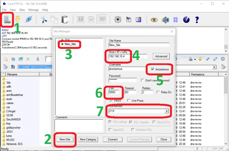This screenshot has height=151, width=229.
Task: Click the local directory tree icon left of path
Action: point(6,67)
